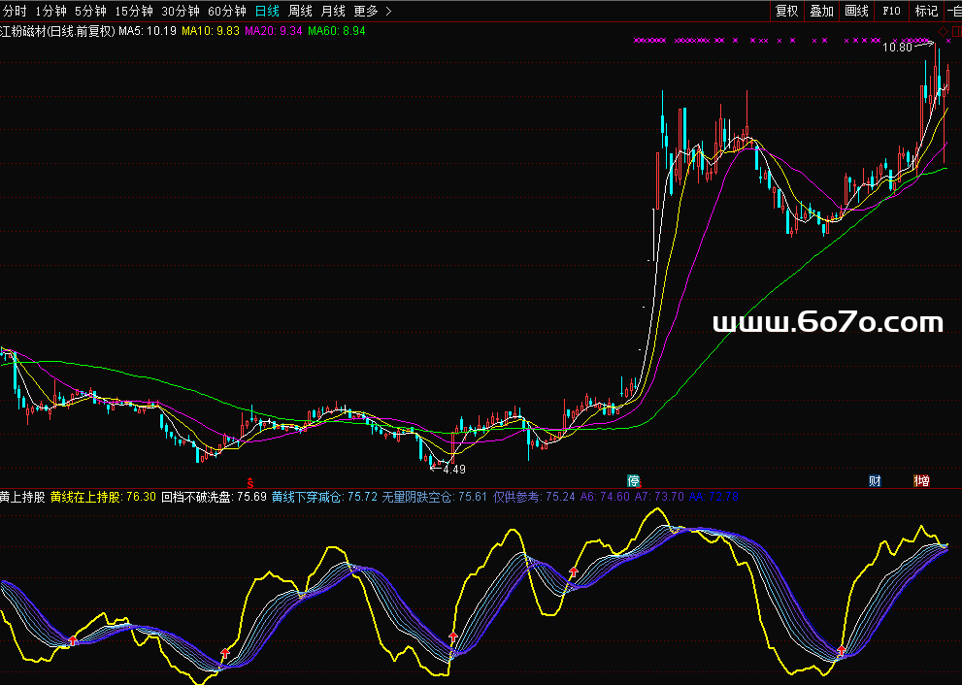962x685 pixels.
Task: Click the 财 financial report marker
Action: (875, 480)
